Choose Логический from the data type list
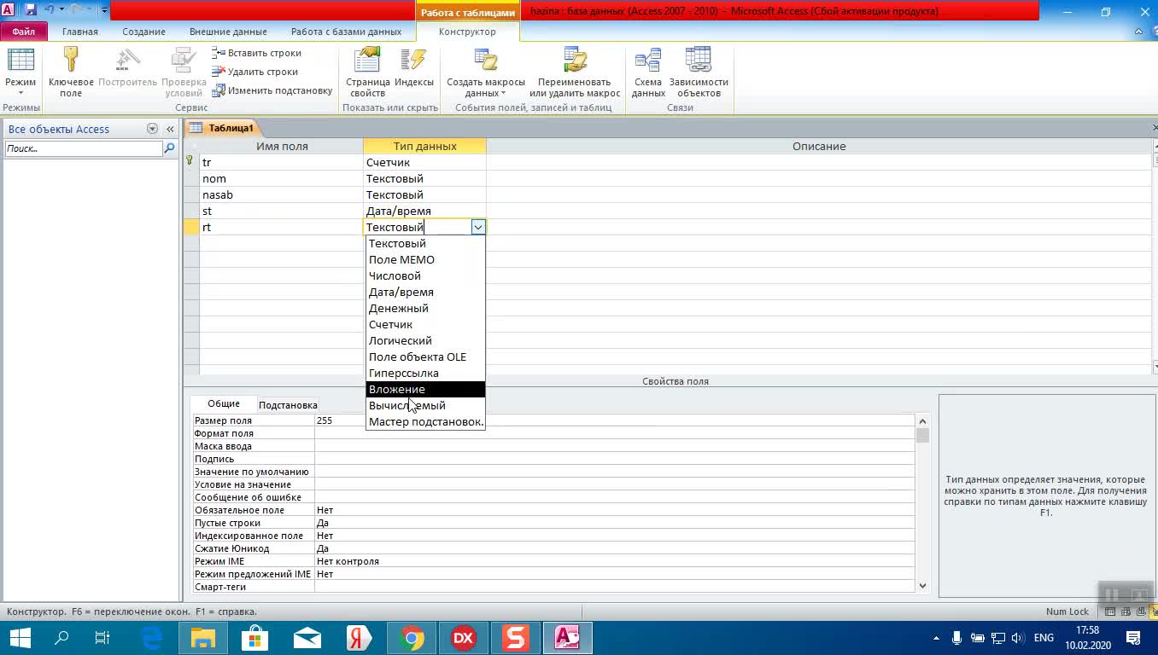Screen dimensions: 1158x655 click(425, 340)
